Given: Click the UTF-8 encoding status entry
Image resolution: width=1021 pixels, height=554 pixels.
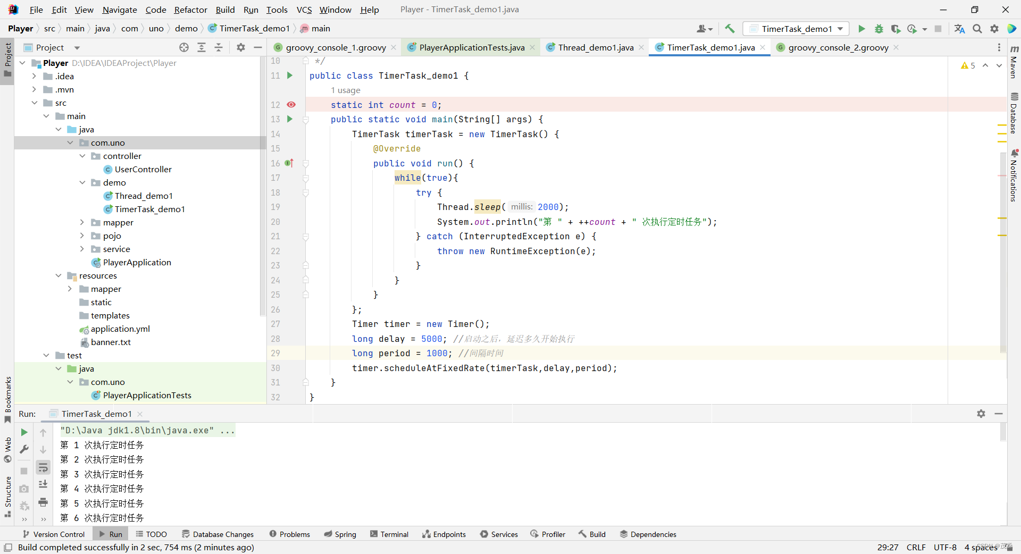Looking at the screenshot, I should click(x=945, y=547).
